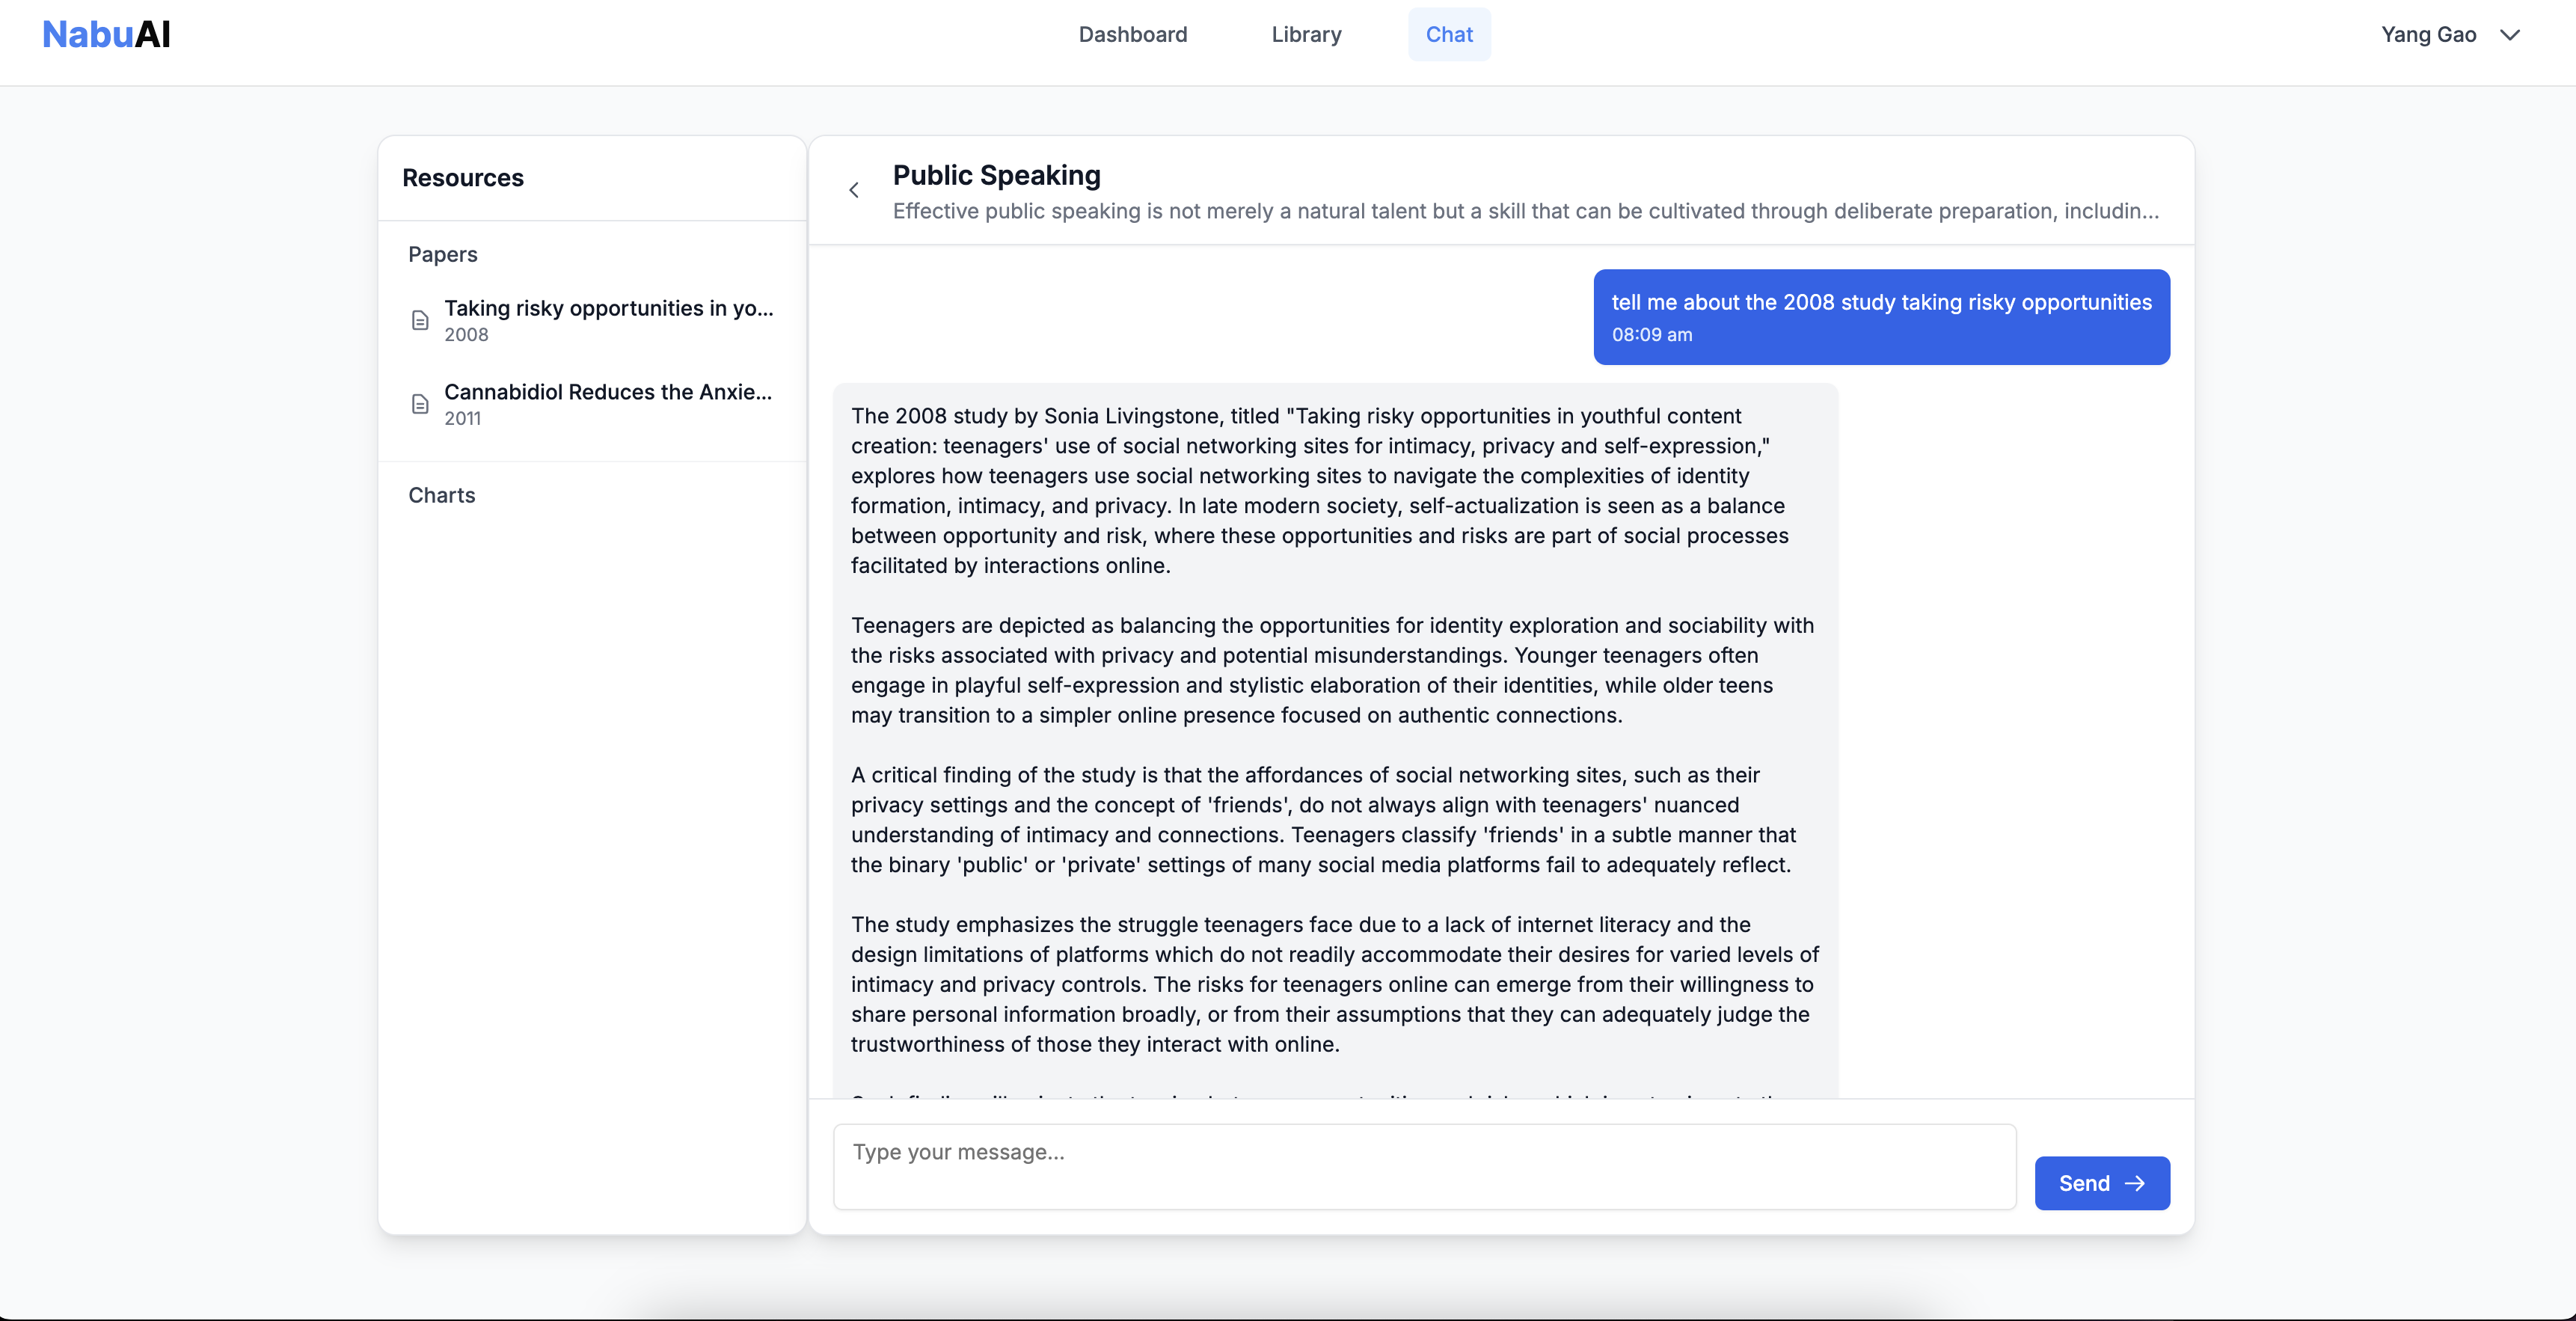The width and height of the screenshot is (2576, 1321).
Task: Click document icon for Taking risky opportunities paper
Action: (420, 320)
